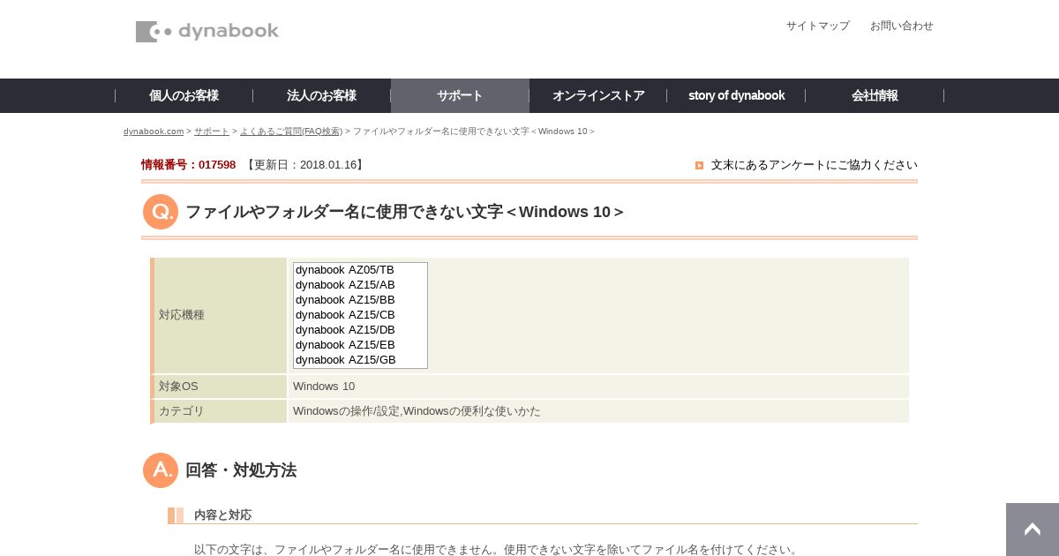
Task: Click the よくあるご質問(FAQ検索) breadcrumb
Action: (x=291, y=131)
